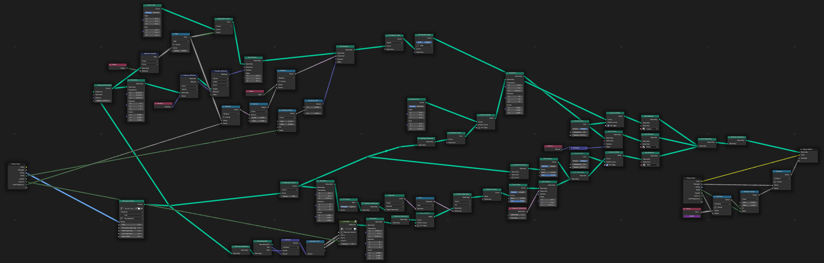Image resolution: width=824 pixels, height=263 pixels.
Task: Click Geometry socket on Group Output node
Action: [x=799, y=152]
